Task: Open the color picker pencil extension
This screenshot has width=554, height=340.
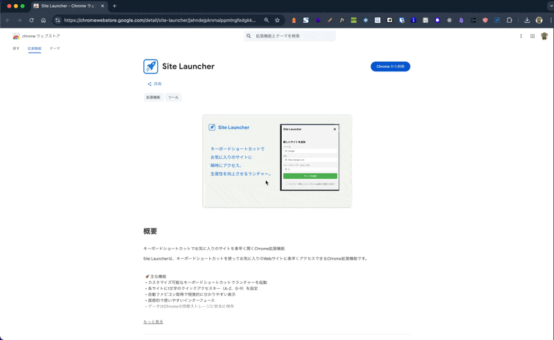Action: 330,20
